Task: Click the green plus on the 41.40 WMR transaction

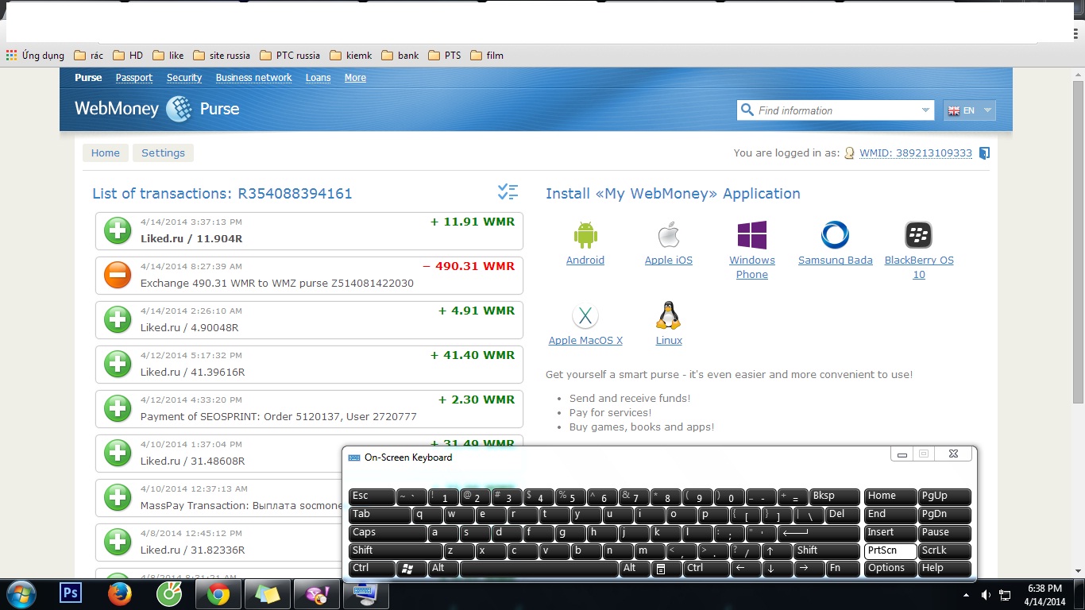Action: click(118, 365)
